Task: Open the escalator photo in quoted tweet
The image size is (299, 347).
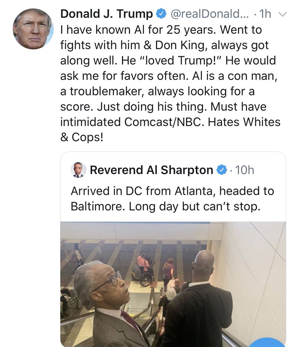Action: tap(173, 284)
